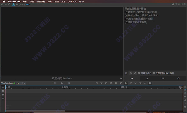This screenshot has height=113, width=187.
Task: Click the undo arrow in the draft panel
Action: coord(131,73)
